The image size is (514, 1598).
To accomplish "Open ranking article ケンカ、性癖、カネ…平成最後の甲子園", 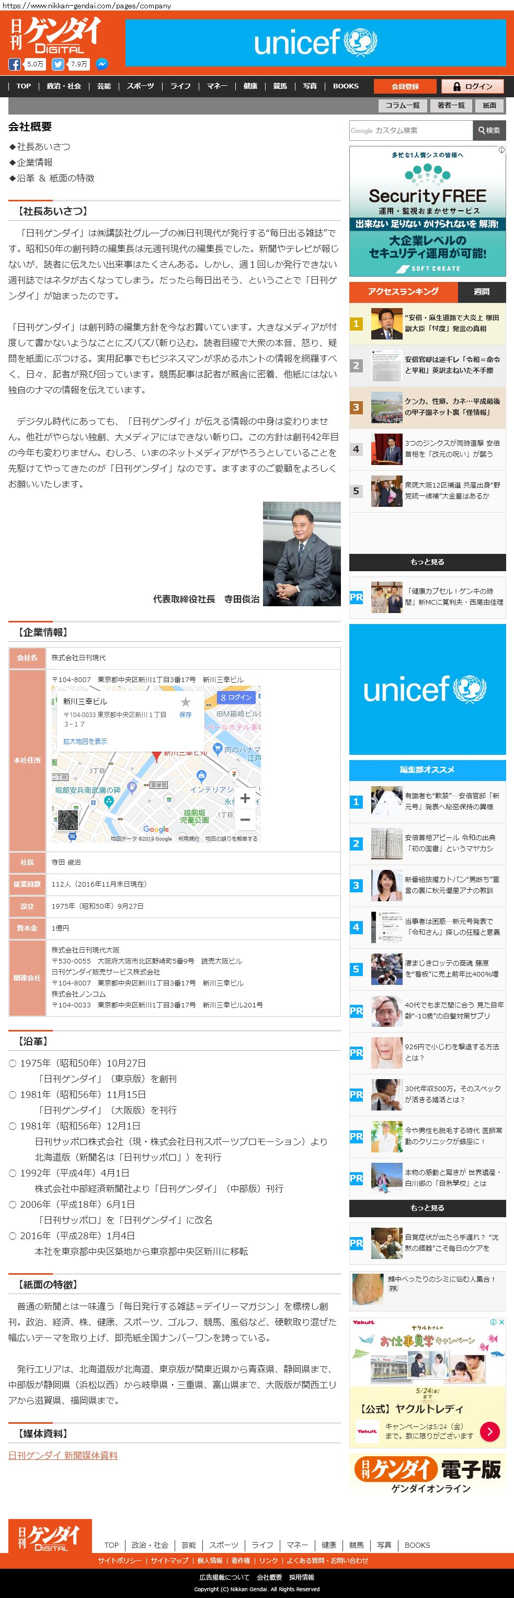I will (x=428, y=407).
